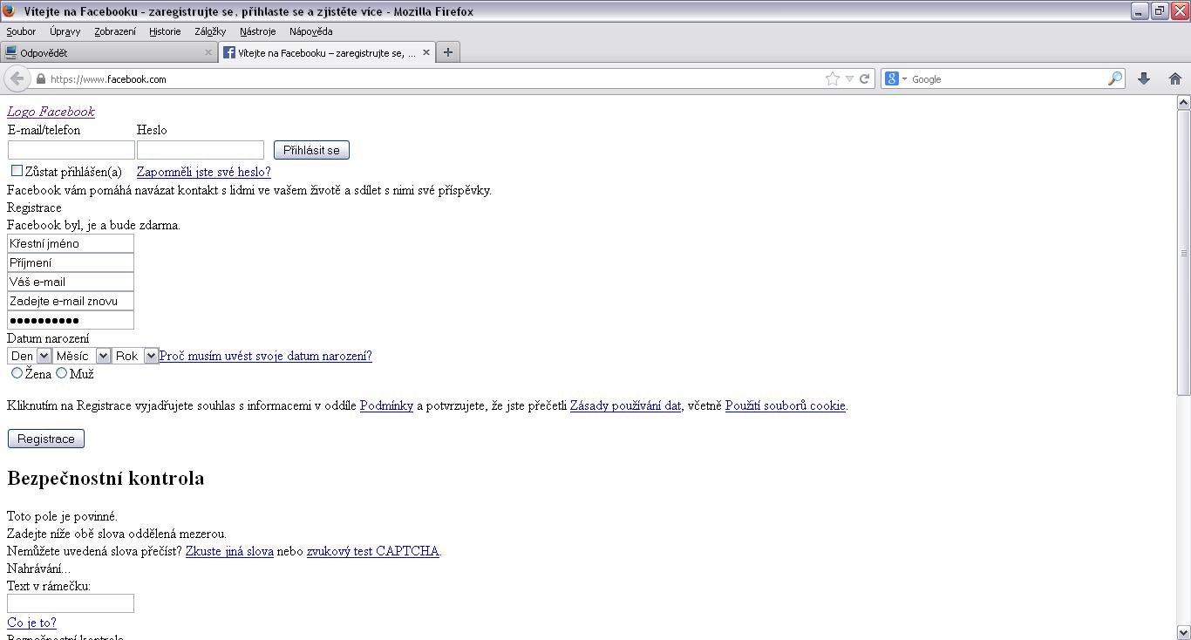Open the Zapomněli jste své heslo link
1191x640 pixels.
click(204, 172)
